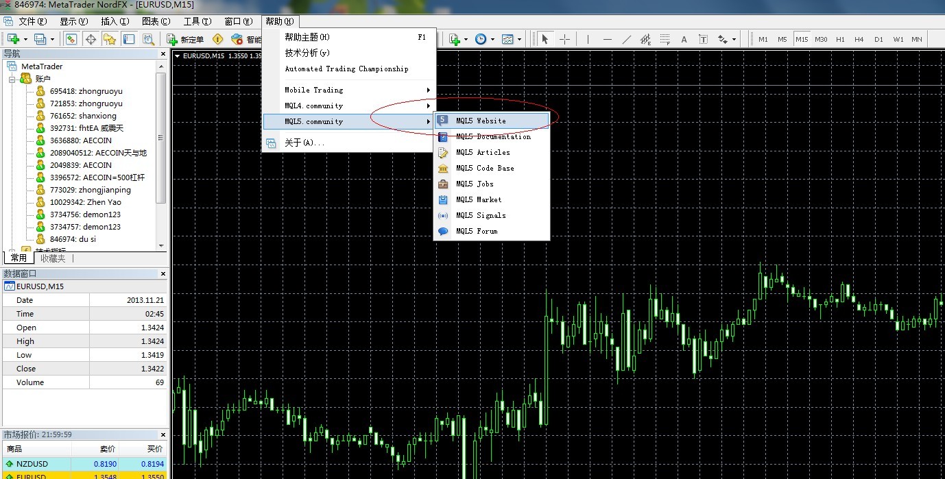Click the Navigator panel vertical scrollbar
The image size is (945, 479).
pos(161,137)
